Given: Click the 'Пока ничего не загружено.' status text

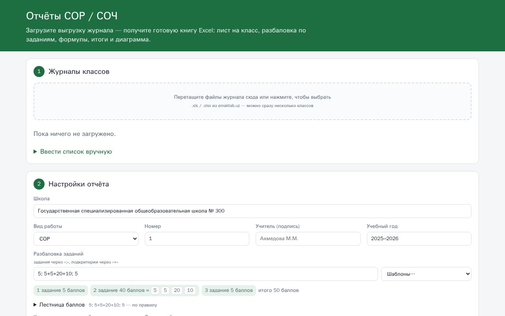Looking at the screenshot, I should [x=75, y=134].
